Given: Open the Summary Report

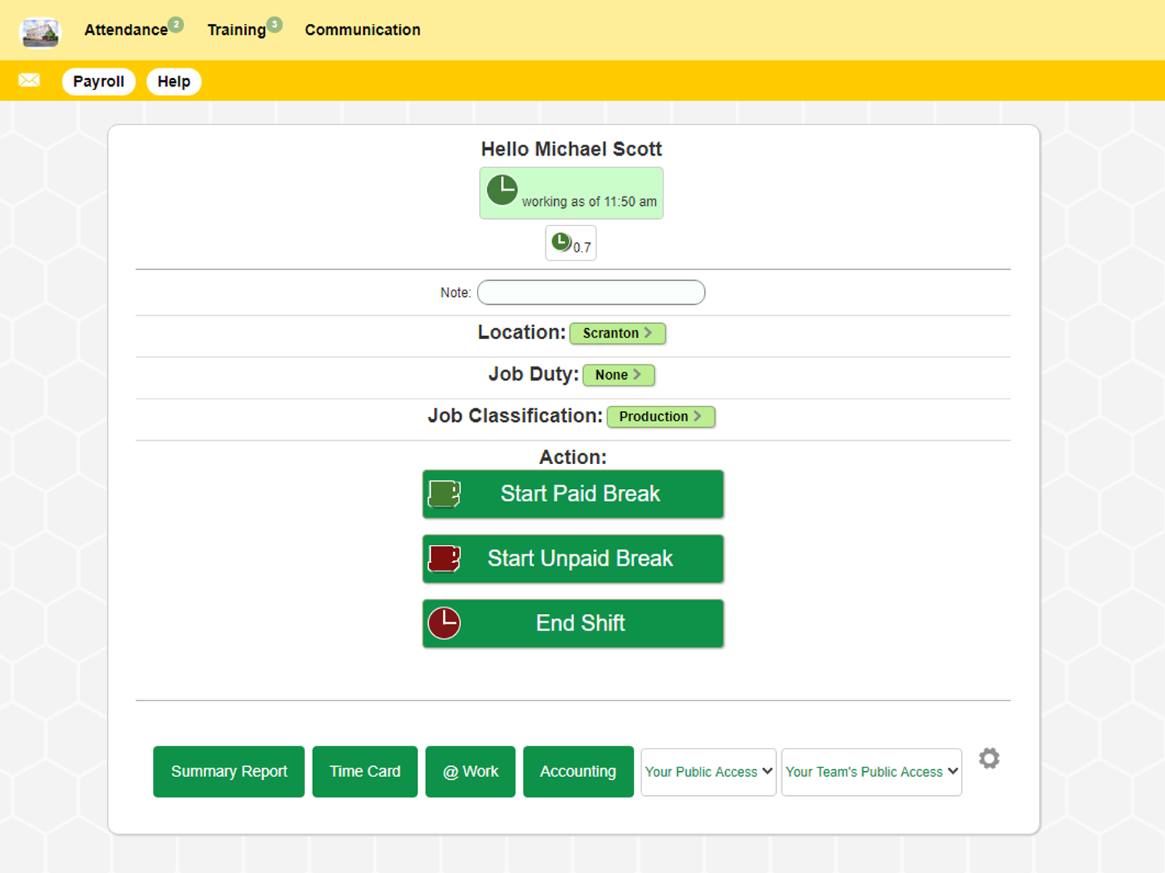Looking at the screenshot, I should [x=229, y=772].
